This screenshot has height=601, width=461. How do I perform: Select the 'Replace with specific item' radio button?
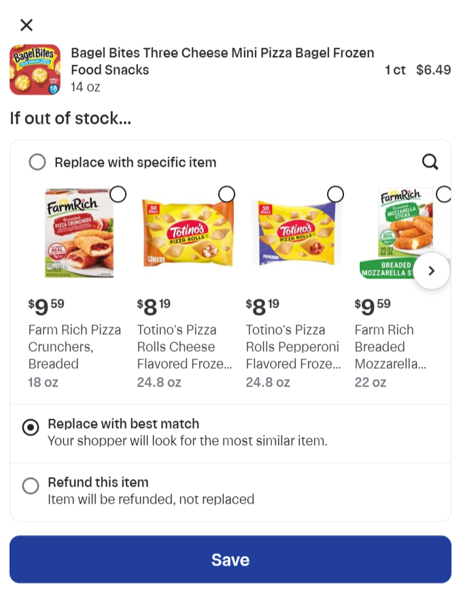(37, 162)
